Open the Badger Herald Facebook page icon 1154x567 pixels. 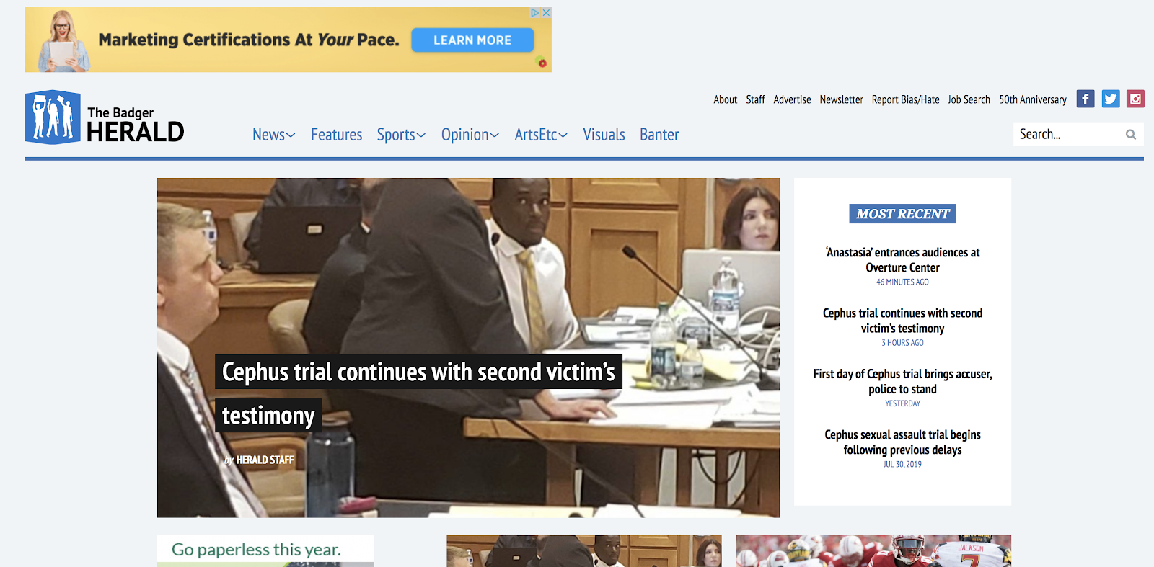click(1085, 99)
